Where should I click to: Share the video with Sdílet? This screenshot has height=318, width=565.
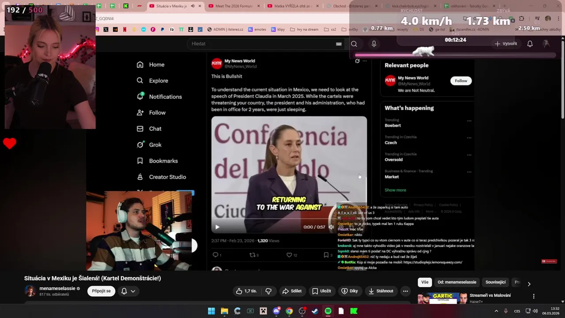(292, 291)
